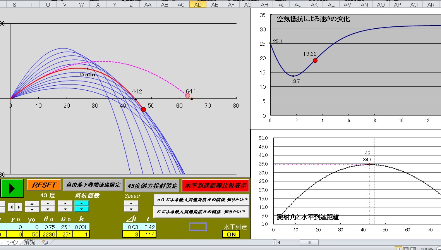This screenshot has width=441, height=250.
Task: Click the insert new worksheet tab icon
Action: point(45,242)
